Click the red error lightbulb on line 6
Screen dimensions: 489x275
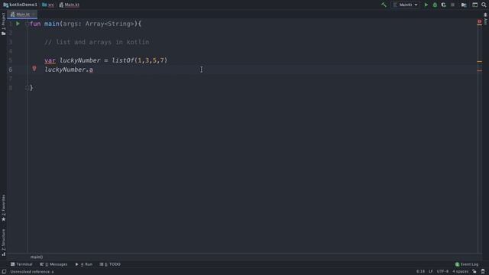pyautogui.click(x=34, y=69)
